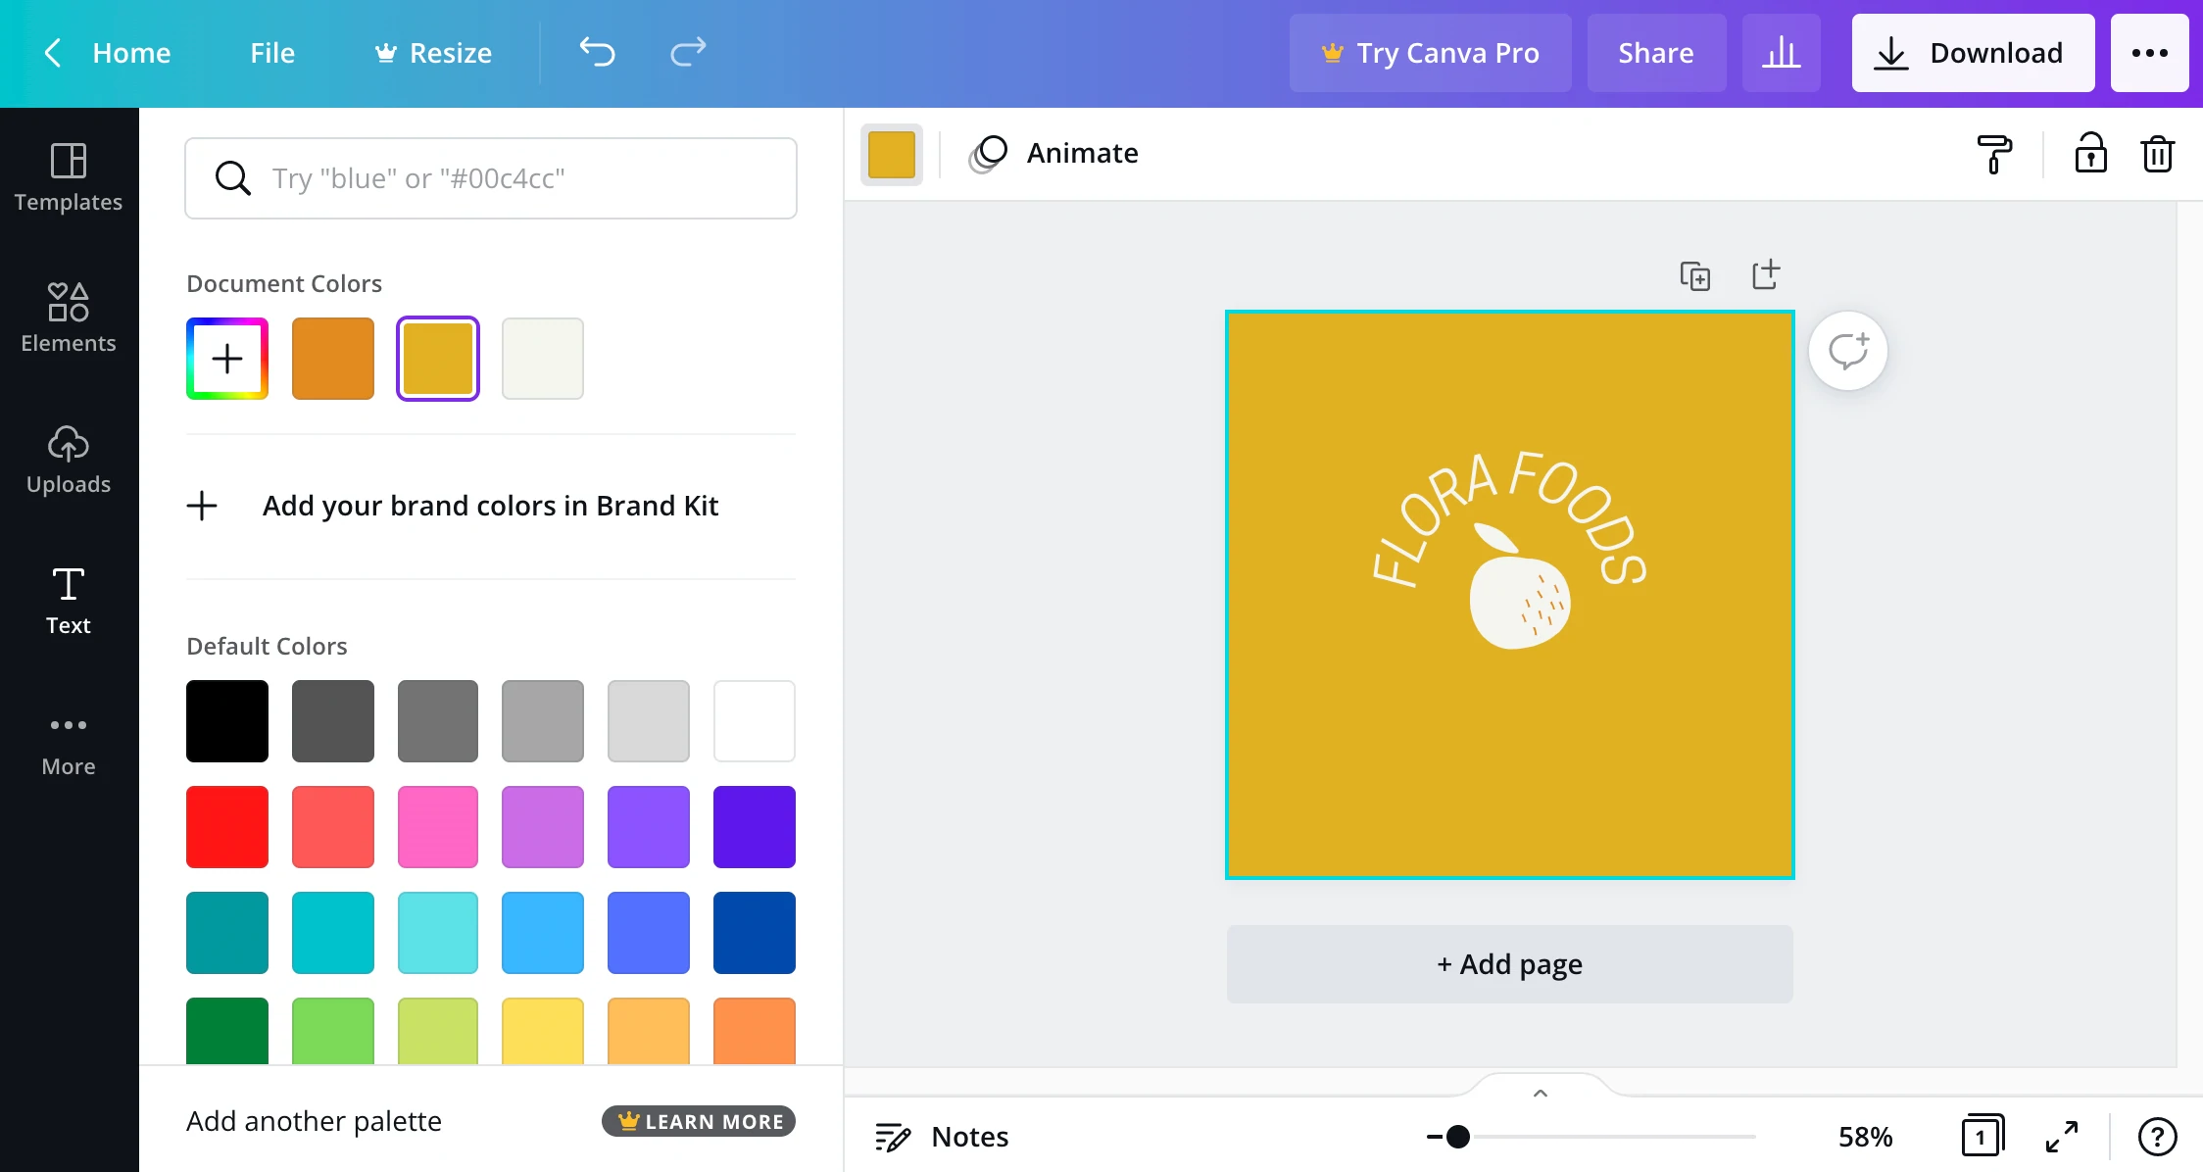The image size is (2203, 1172).
Task: Click the redo arrow icon
Action: point(688,52)
